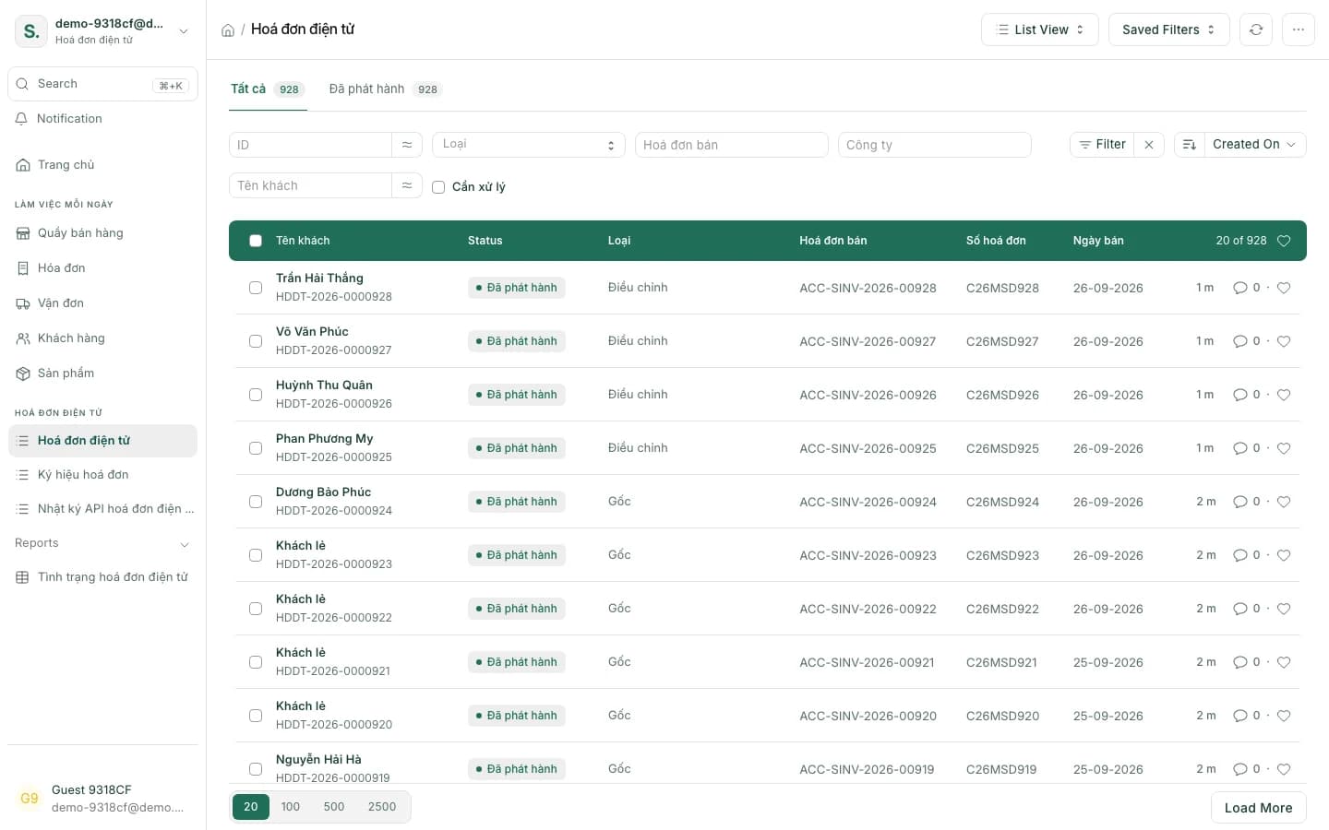Open the Trần Hải Thắng invoice record
The image size is (1329, 830).
[319, 279]
